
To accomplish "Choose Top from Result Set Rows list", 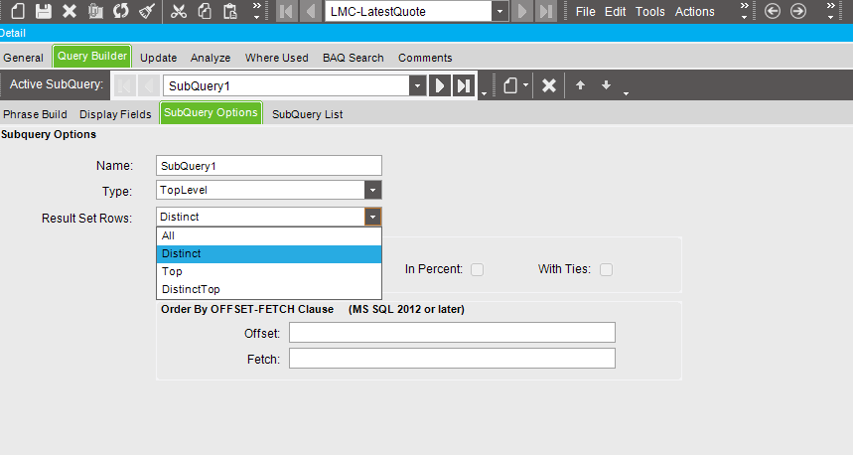I will pos(269,271).
